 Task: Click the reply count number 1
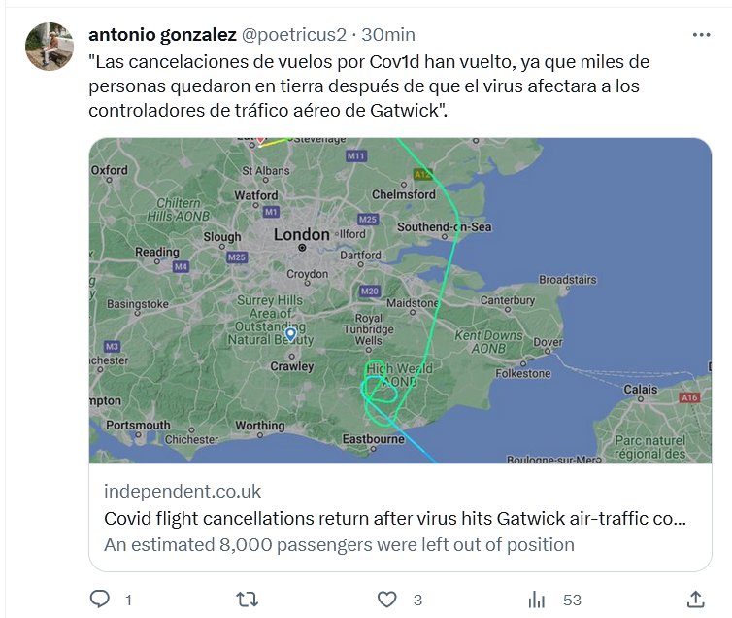(x=129, y=600)
